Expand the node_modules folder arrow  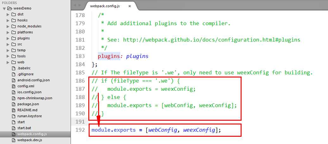coord(8,26)
